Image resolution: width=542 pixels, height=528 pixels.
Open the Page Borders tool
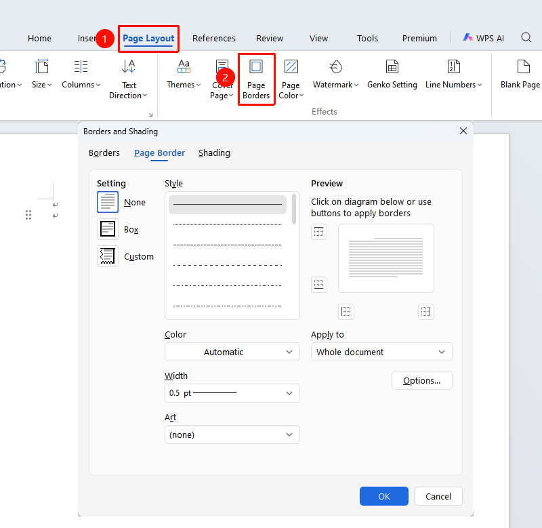(256, 79)
